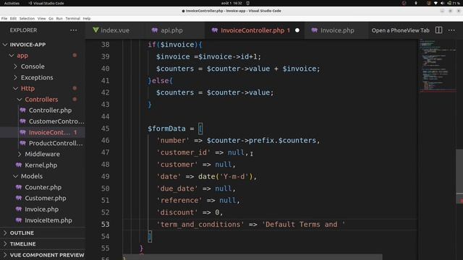This screenshot has width=463, height=260.
Task: Click Open a PhoneView Tab button
Action: [400, 30]
